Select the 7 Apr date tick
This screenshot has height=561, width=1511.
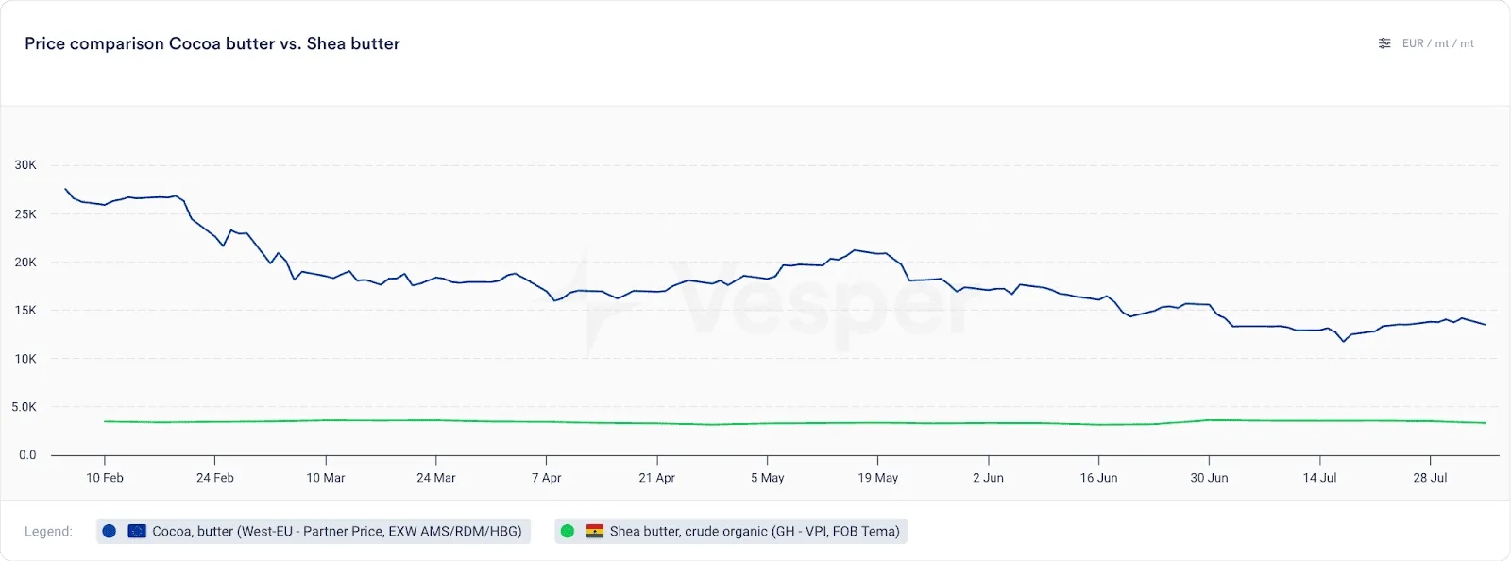pos(547,478)
